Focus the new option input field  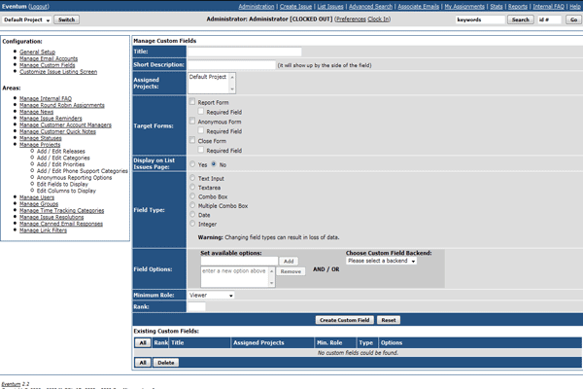coord(239,261)
